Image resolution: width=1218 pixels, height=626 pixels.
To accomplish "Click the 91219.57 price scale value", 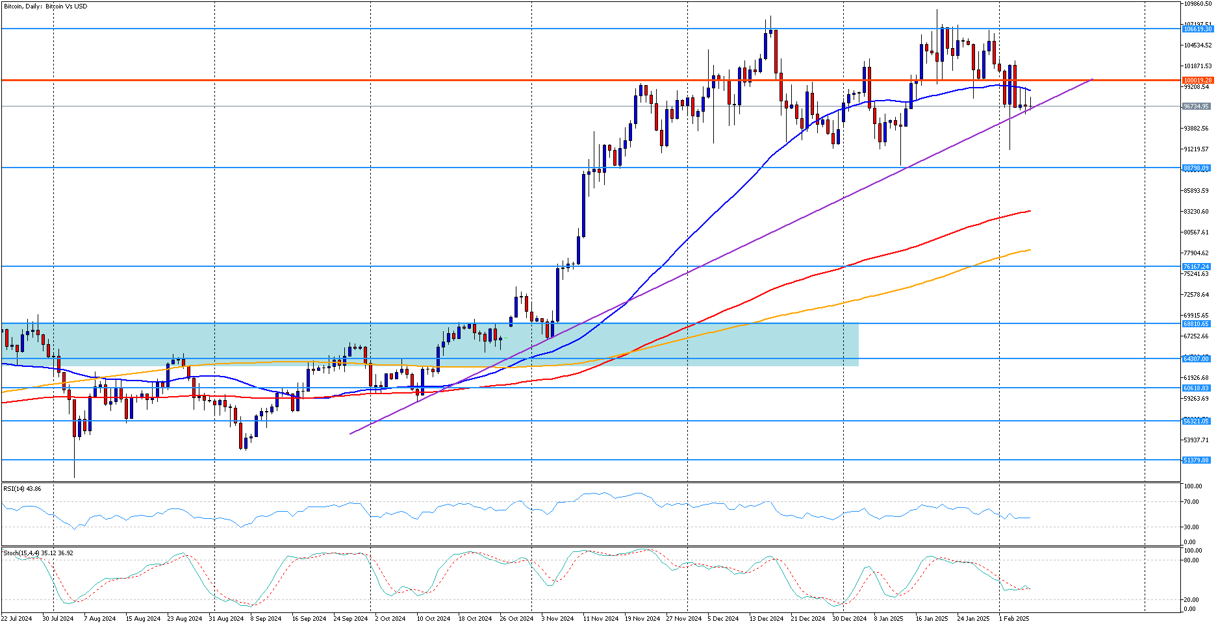I will (x=1196, y=149).
